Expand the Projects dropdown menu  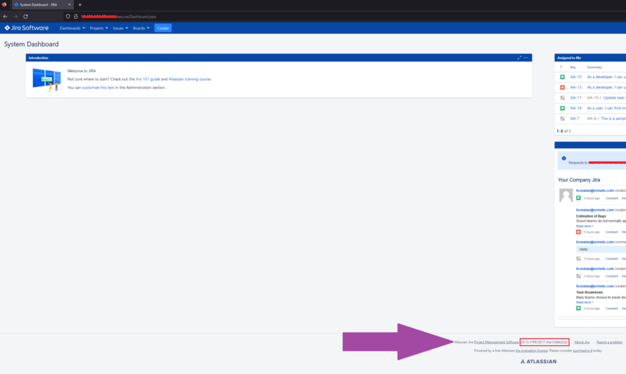pyautogui.click(x=99, y=28)
